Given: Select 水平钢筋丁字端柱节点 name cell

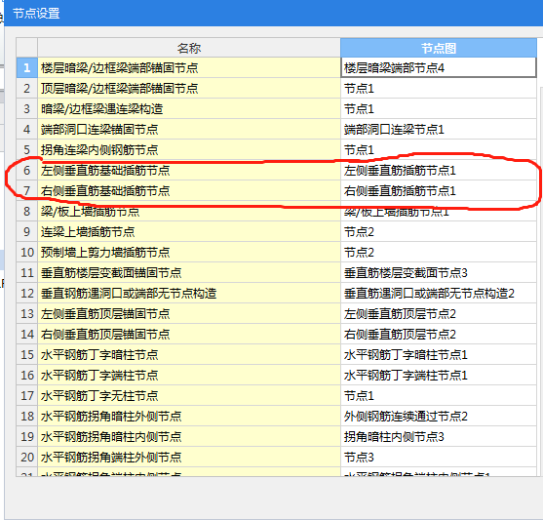Looking at the screenshot, I should coord(189,375).
